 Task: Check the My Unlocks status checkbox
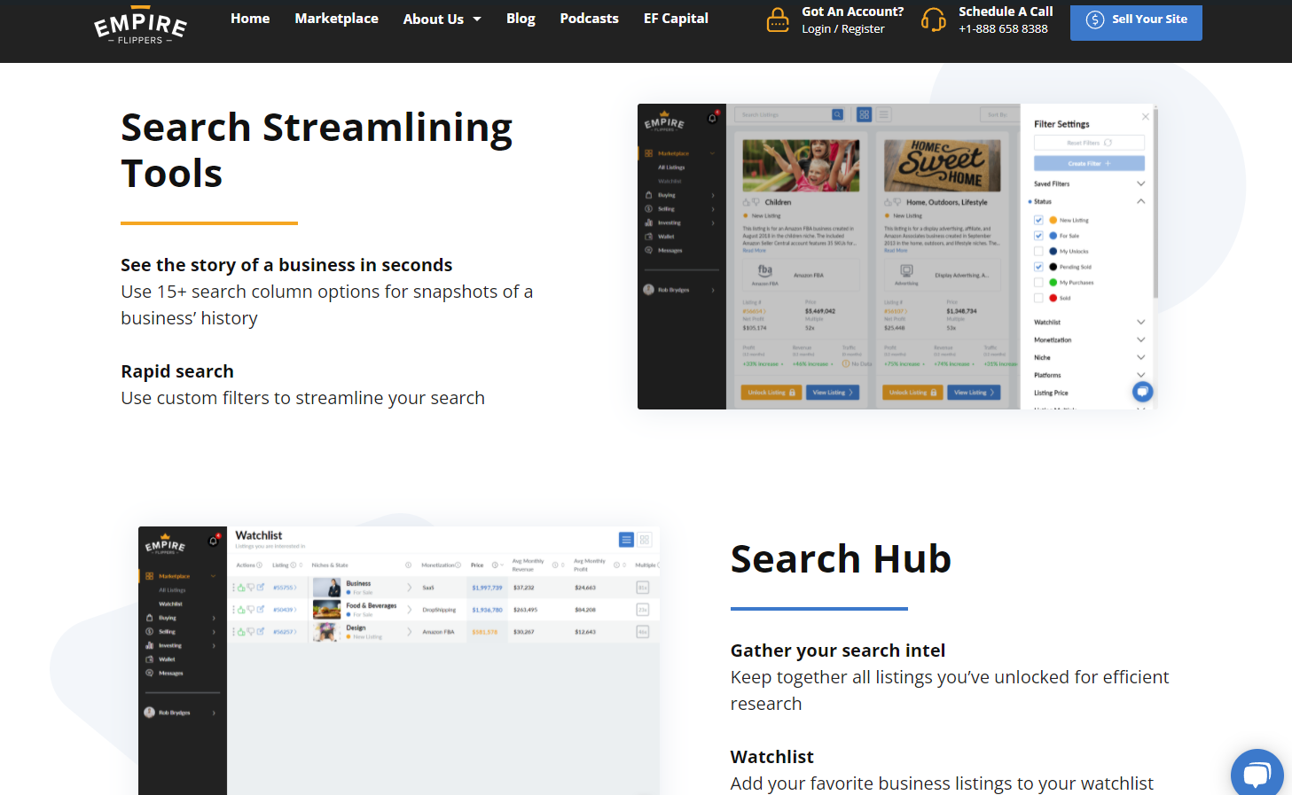1038,251
